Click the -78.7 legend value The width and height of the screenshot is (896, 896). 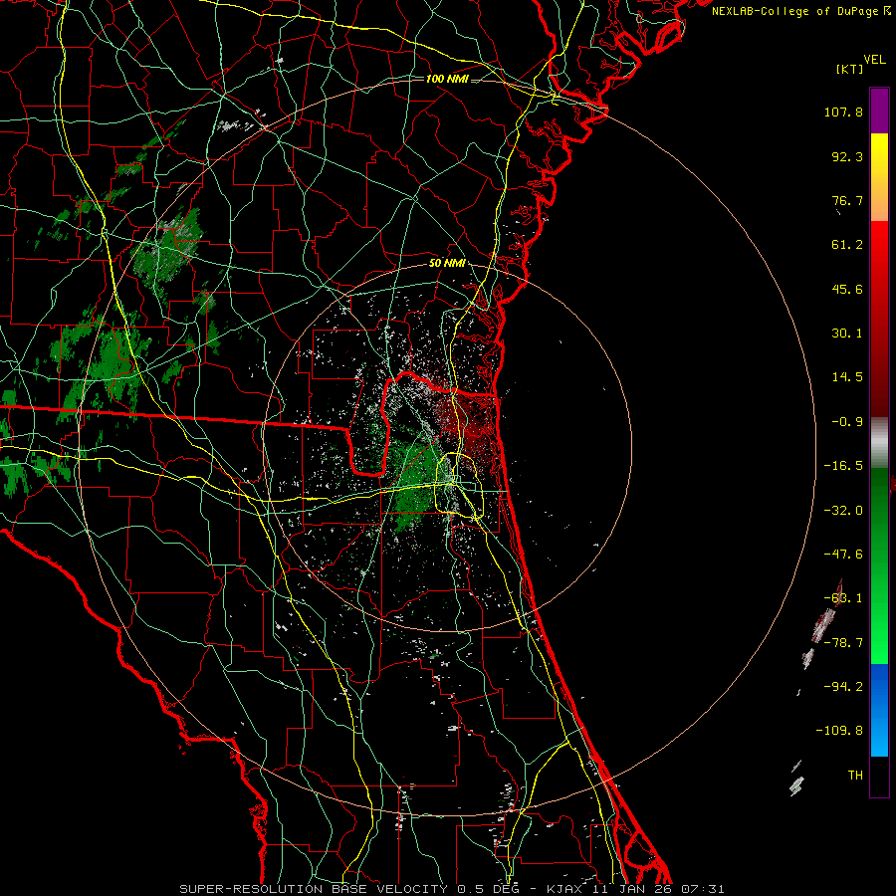(x=843, y=643)
